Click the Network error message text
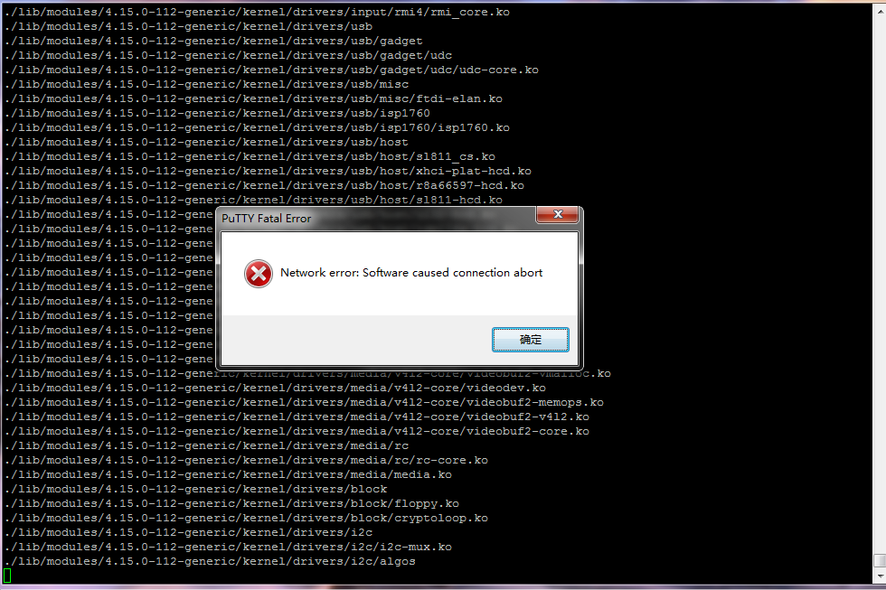The image size is (886, 590). (x=411, y=273)
